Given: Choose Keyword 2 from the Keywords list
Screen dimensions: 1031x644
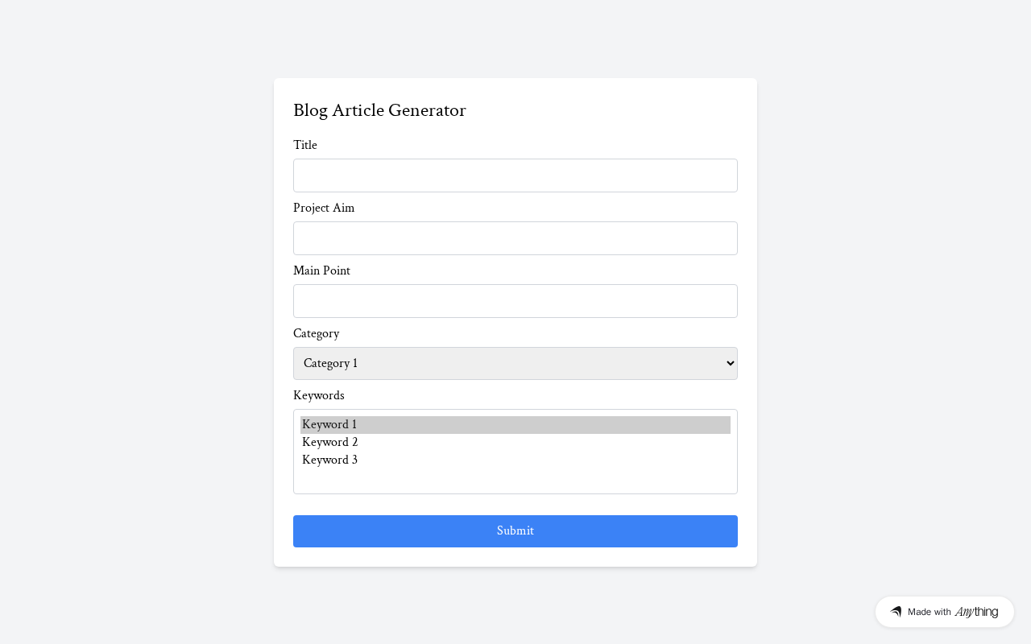Looking at the screenshot, I should tap(515, 443).
